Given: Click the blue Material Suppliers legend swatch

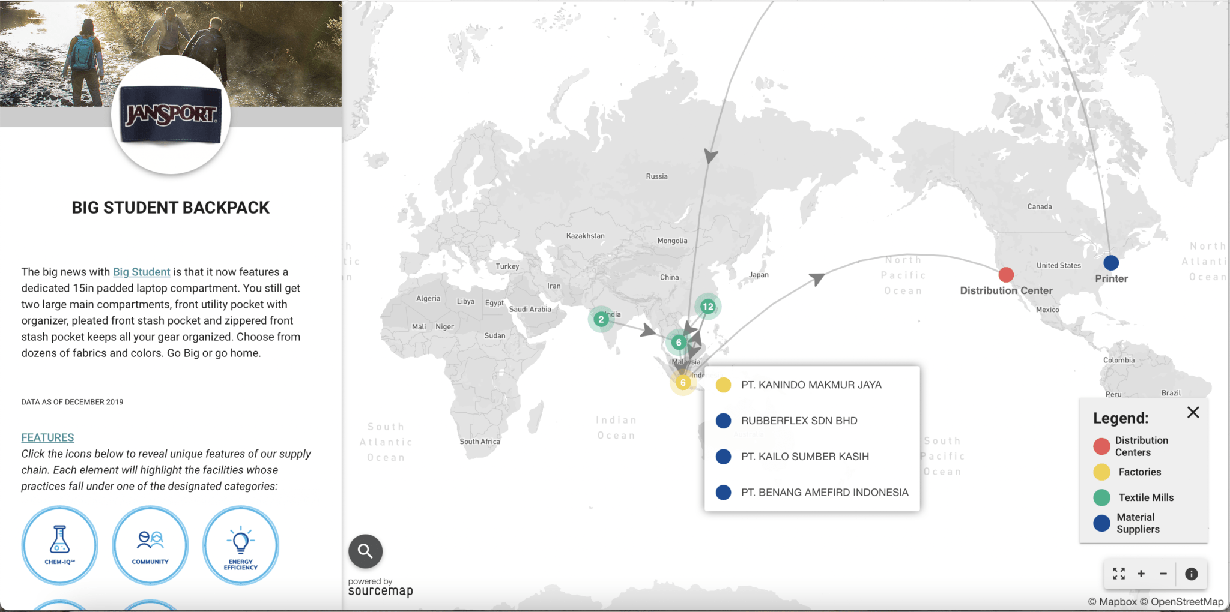Looking at the screenshot, I should (1101, 523).
